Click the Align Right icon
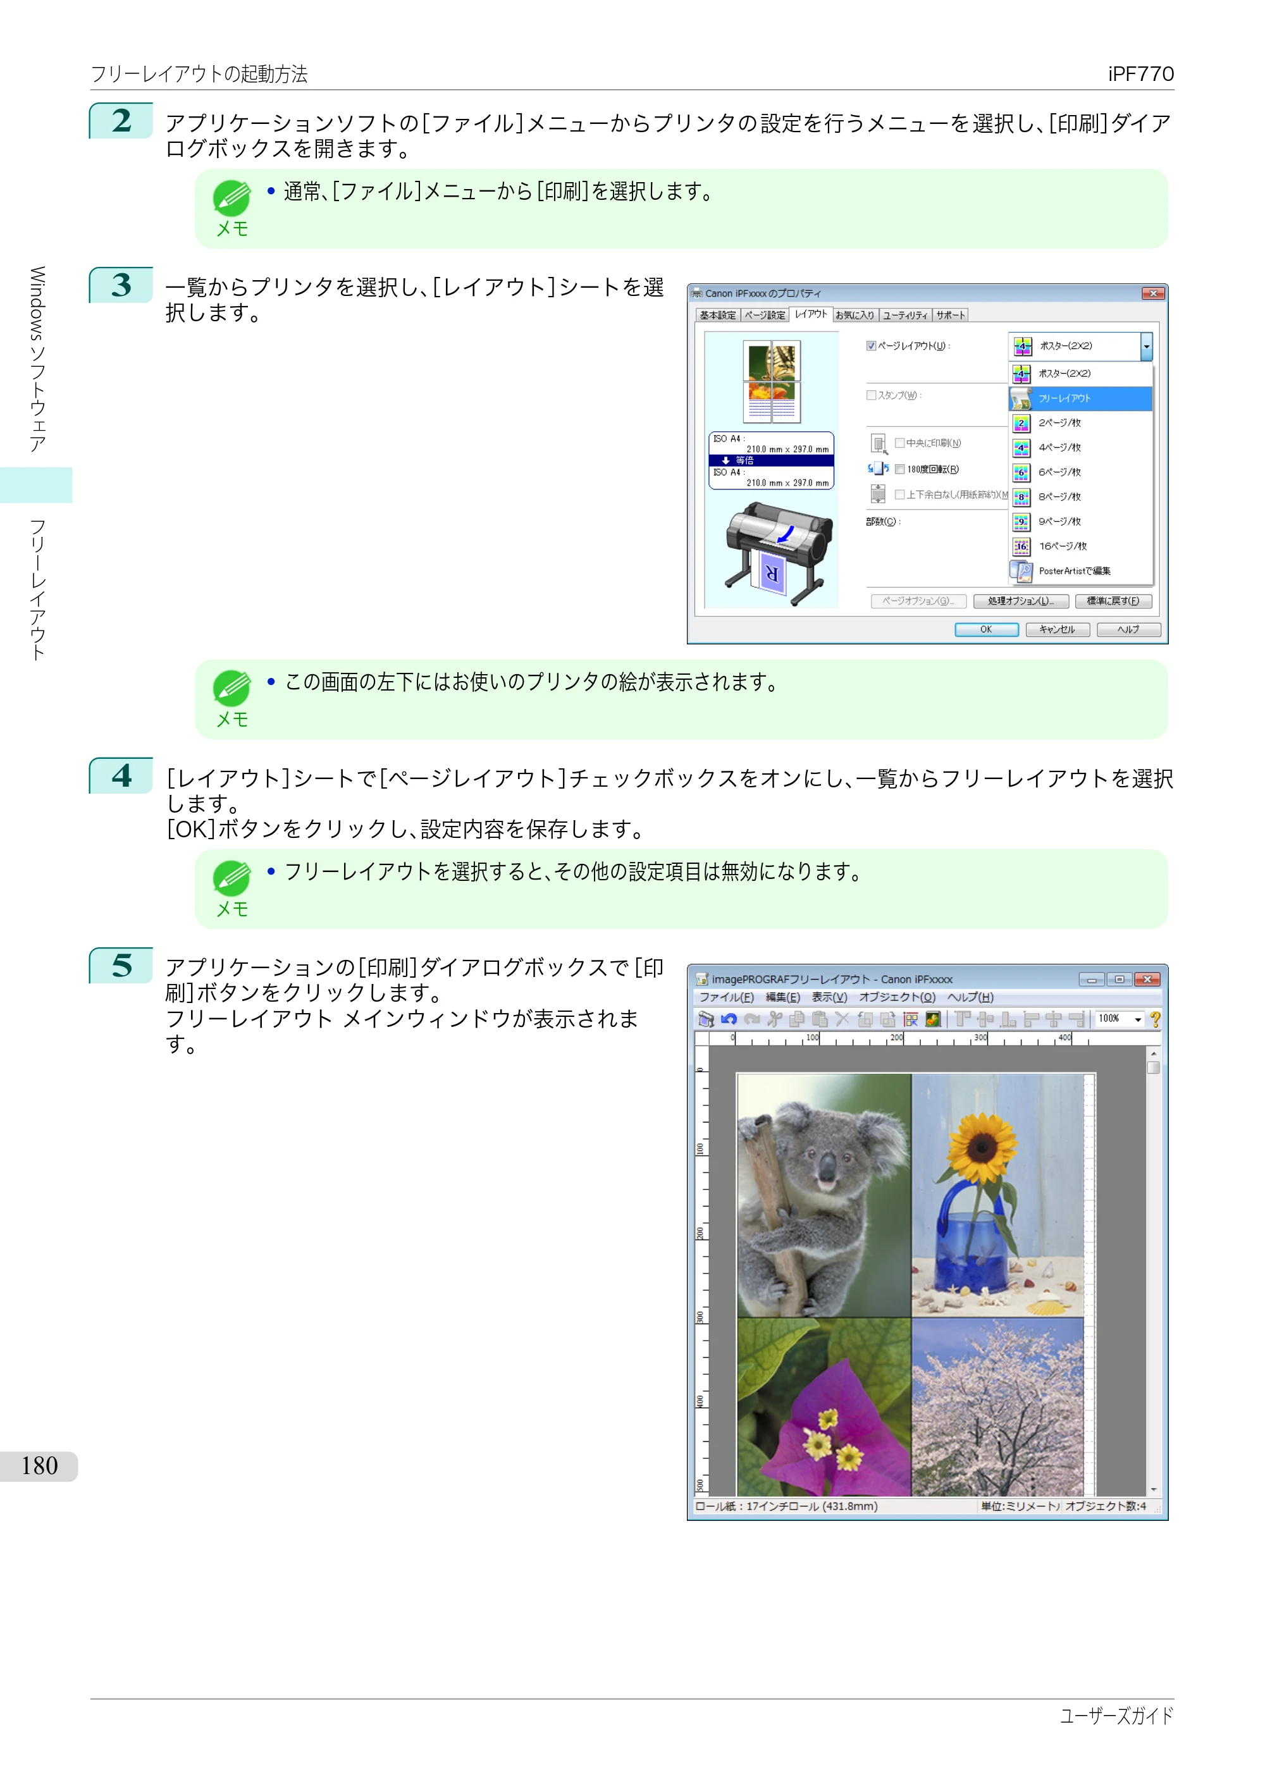This screenshot has width=1265, height=1789. coord(1077,1019)
